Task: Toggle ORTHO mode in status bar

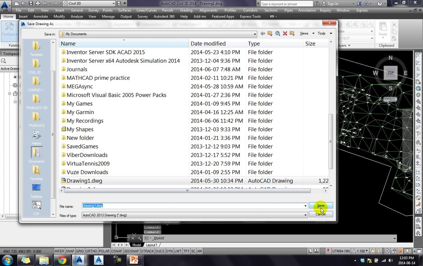Action: 91,251
